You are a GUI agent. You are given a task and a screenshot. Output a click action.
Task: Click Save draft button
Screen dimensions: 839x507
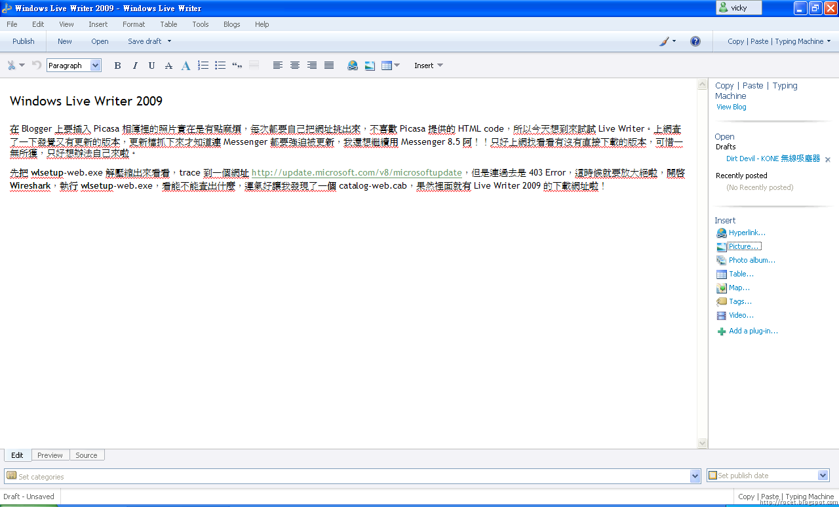click(144, 41)
